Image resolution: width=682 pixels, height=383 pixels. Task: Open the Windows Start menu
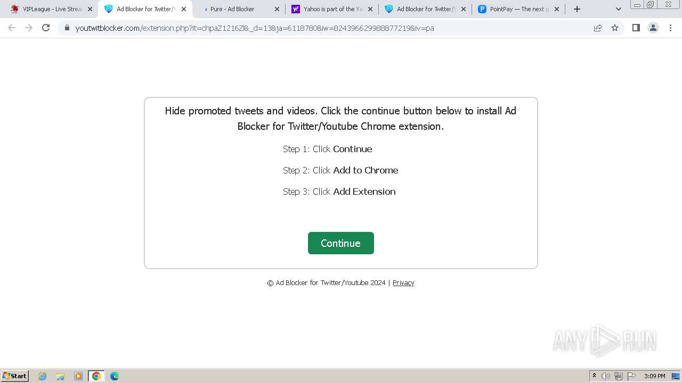tap(15, 376)
